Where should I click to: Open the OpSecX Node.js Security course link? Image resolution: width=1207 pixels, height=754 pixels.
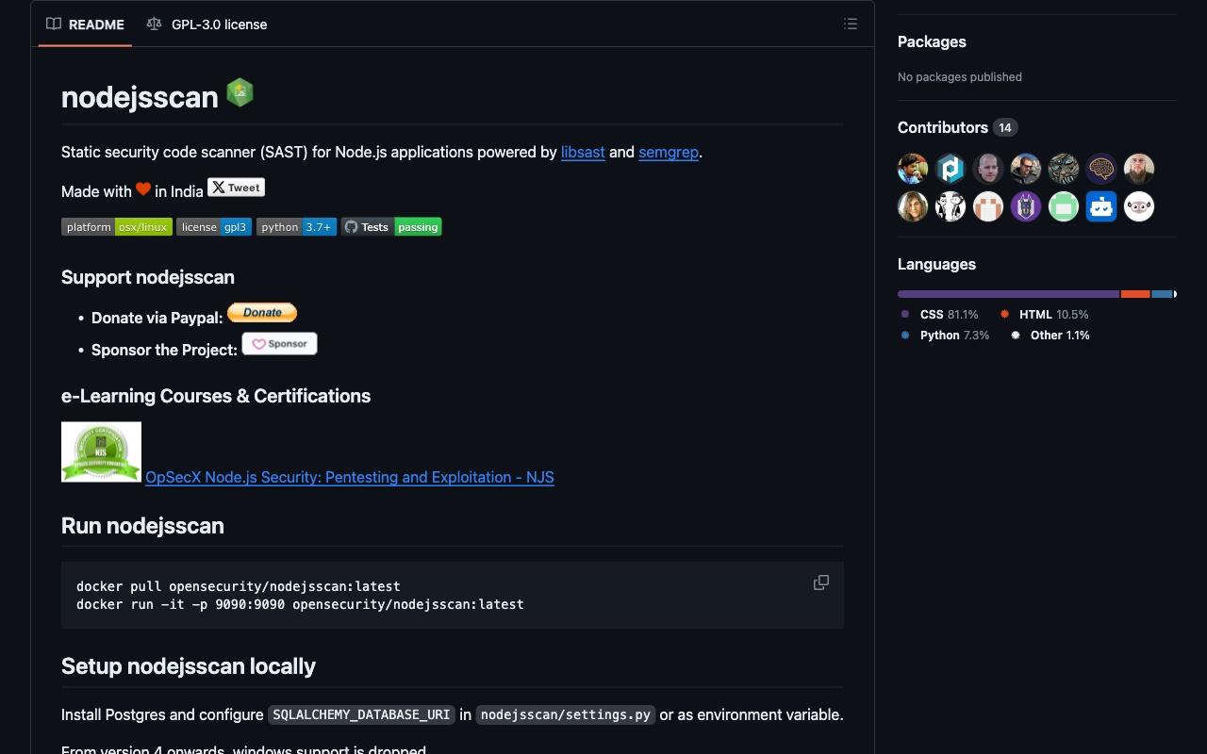coord(350,477)
